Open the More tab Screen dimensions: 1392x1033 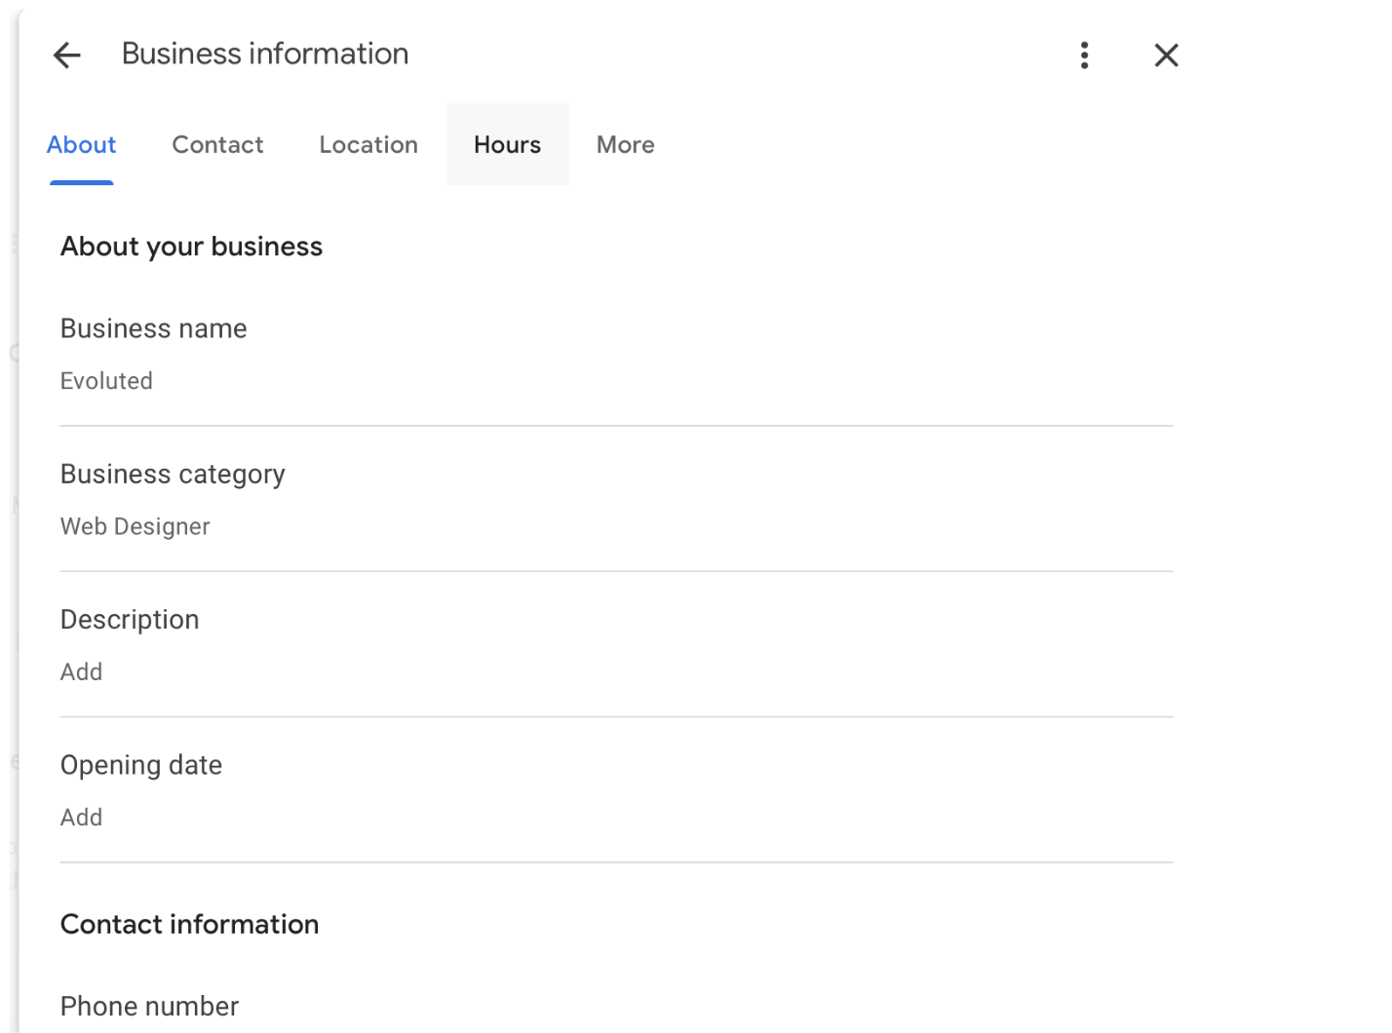click(x=625, y=144)
